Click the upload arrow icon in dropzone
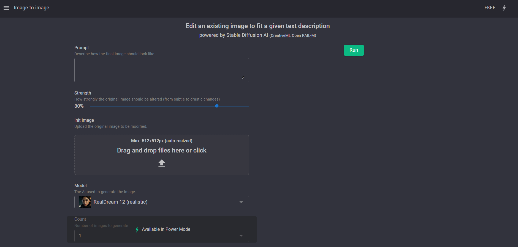The image size is (518, 247). point(162,163)
